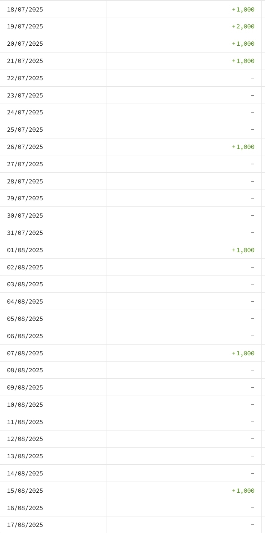Screen dimensions: 265x533
Task: Select the +1,000 value for 18/07/2025
Action: pos(243,10)
